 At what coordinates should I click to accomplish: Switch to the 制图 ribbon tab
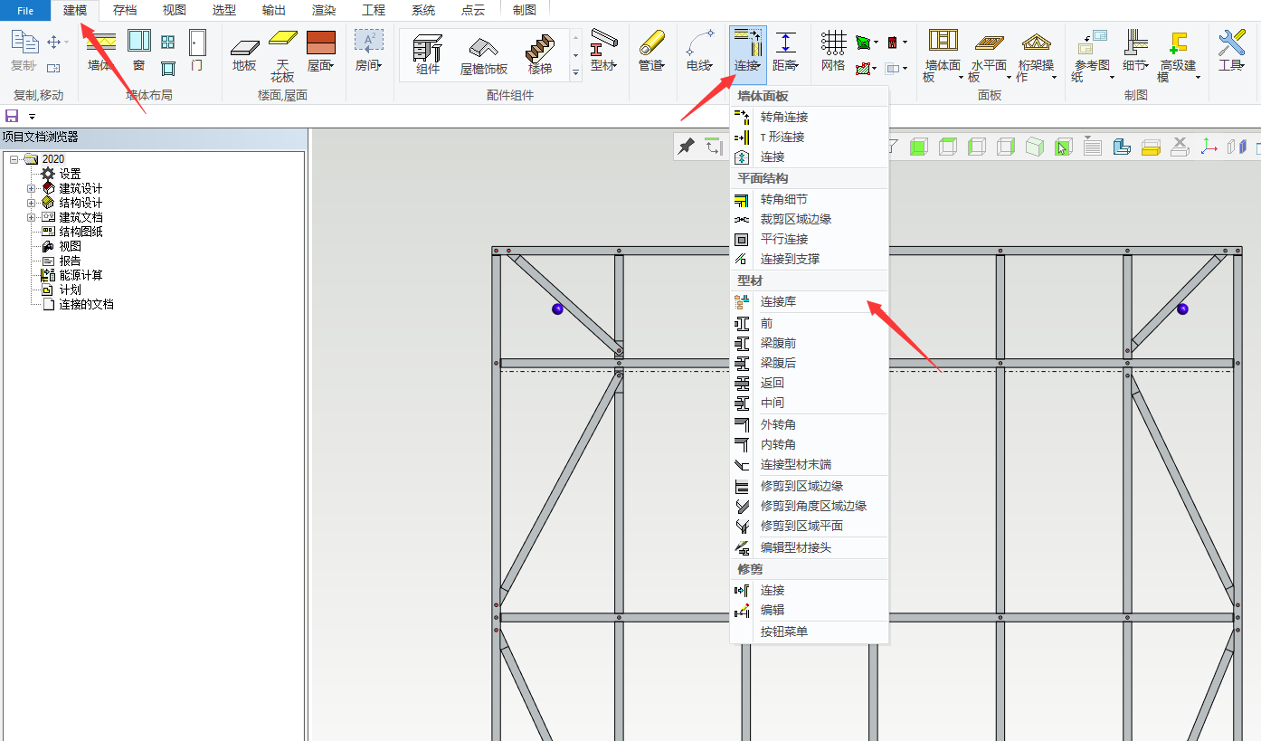[525, 10]
